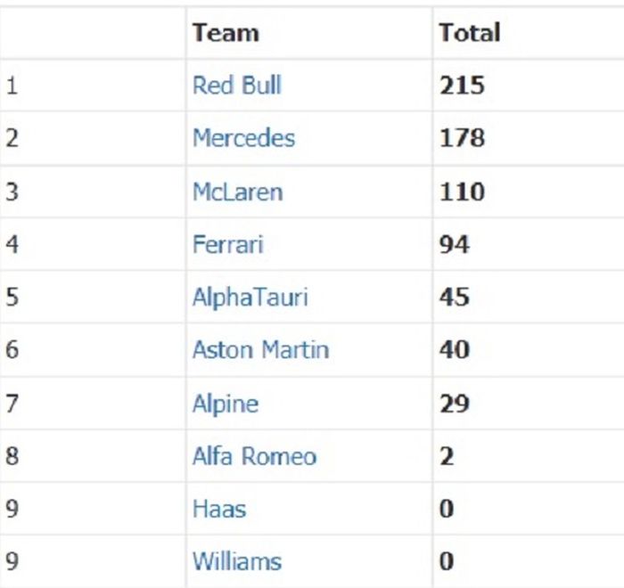Screen dimensions: 624x588
Task: Select the AlphaTauri total of 45
Action: [454, 297]
